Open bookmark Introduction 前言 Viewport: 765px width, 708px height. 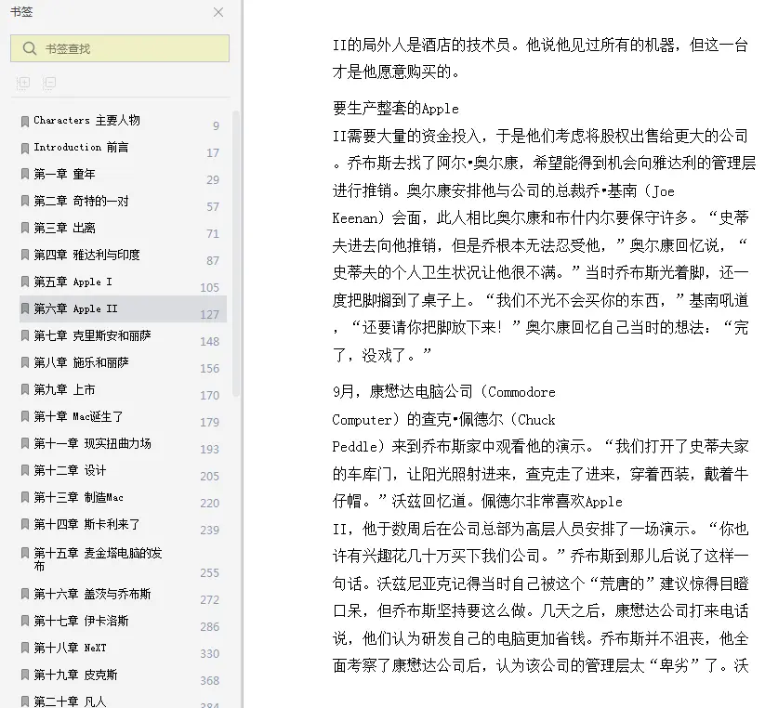(x=81, y=147)
